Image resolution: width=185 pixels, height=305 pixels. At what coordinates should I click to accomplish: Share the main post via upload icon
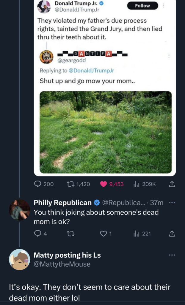click(172, 184)
